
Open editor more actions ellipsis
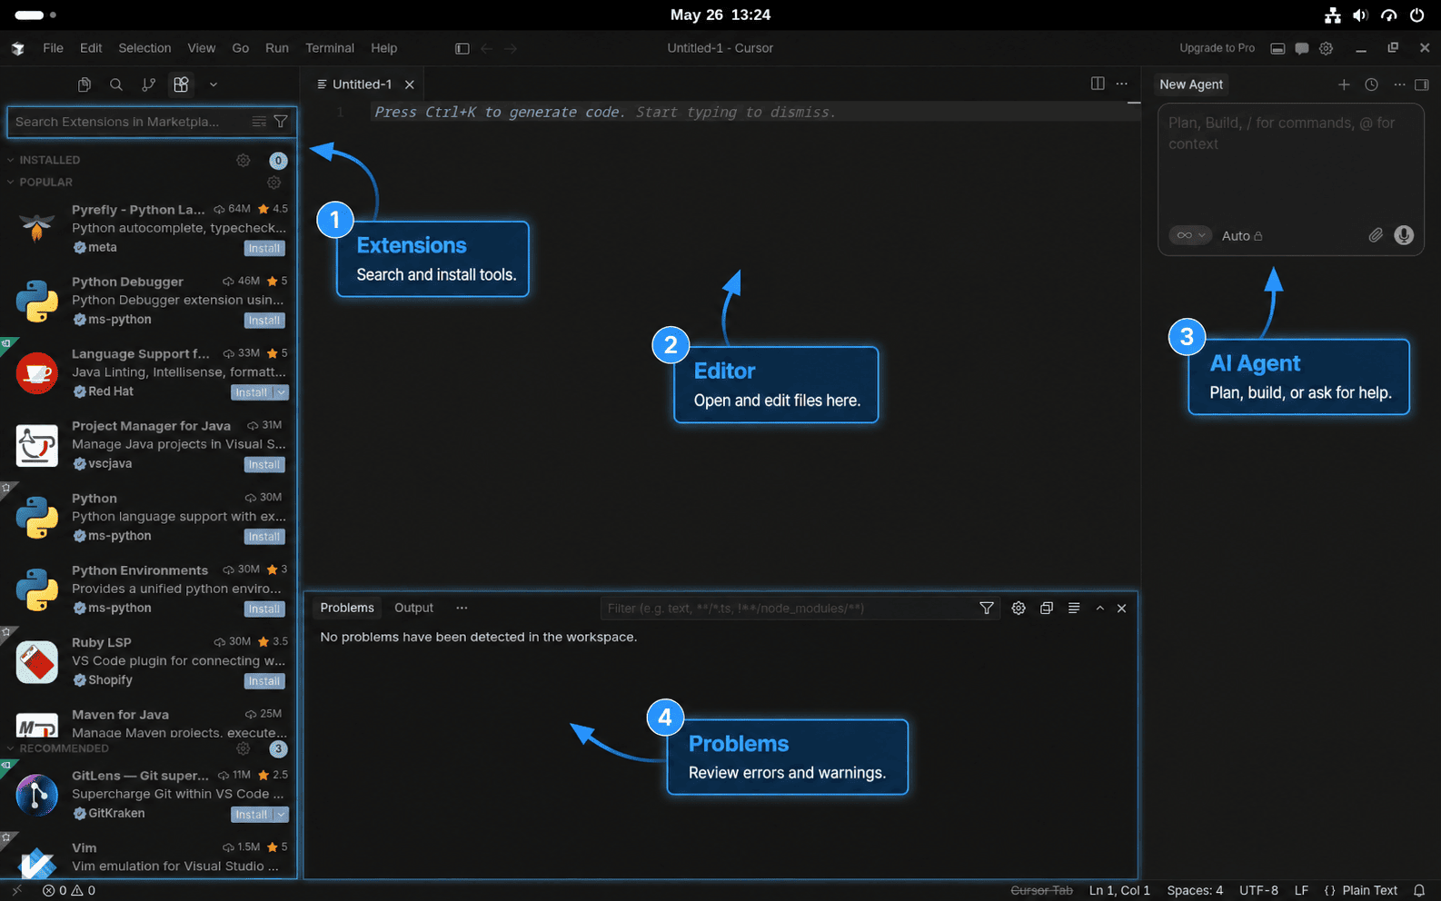[1122, 84]
